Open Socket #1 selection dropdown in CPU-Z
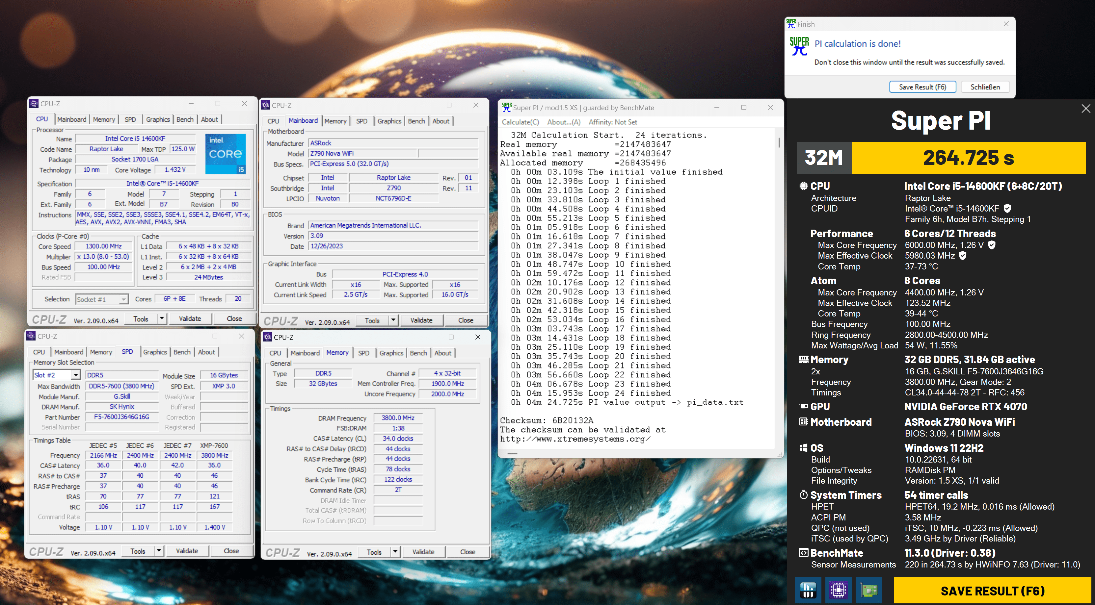The image size is (1095, 605). point(123,299)
